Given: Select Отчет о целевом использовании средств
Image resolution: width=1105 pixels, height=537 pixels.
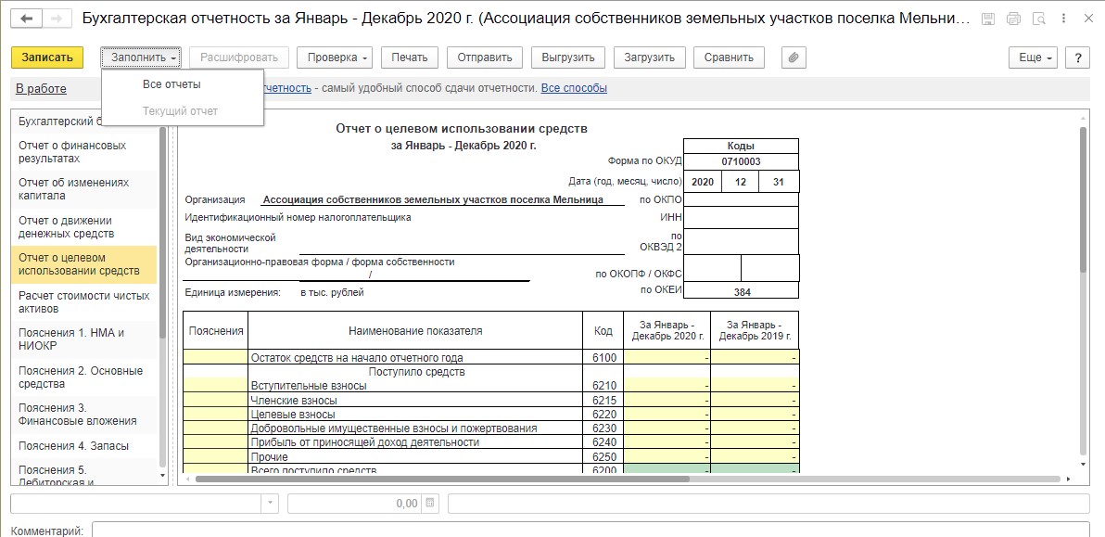Looking at the screenshot, I should pyautogui.click(x=83, y=264).
